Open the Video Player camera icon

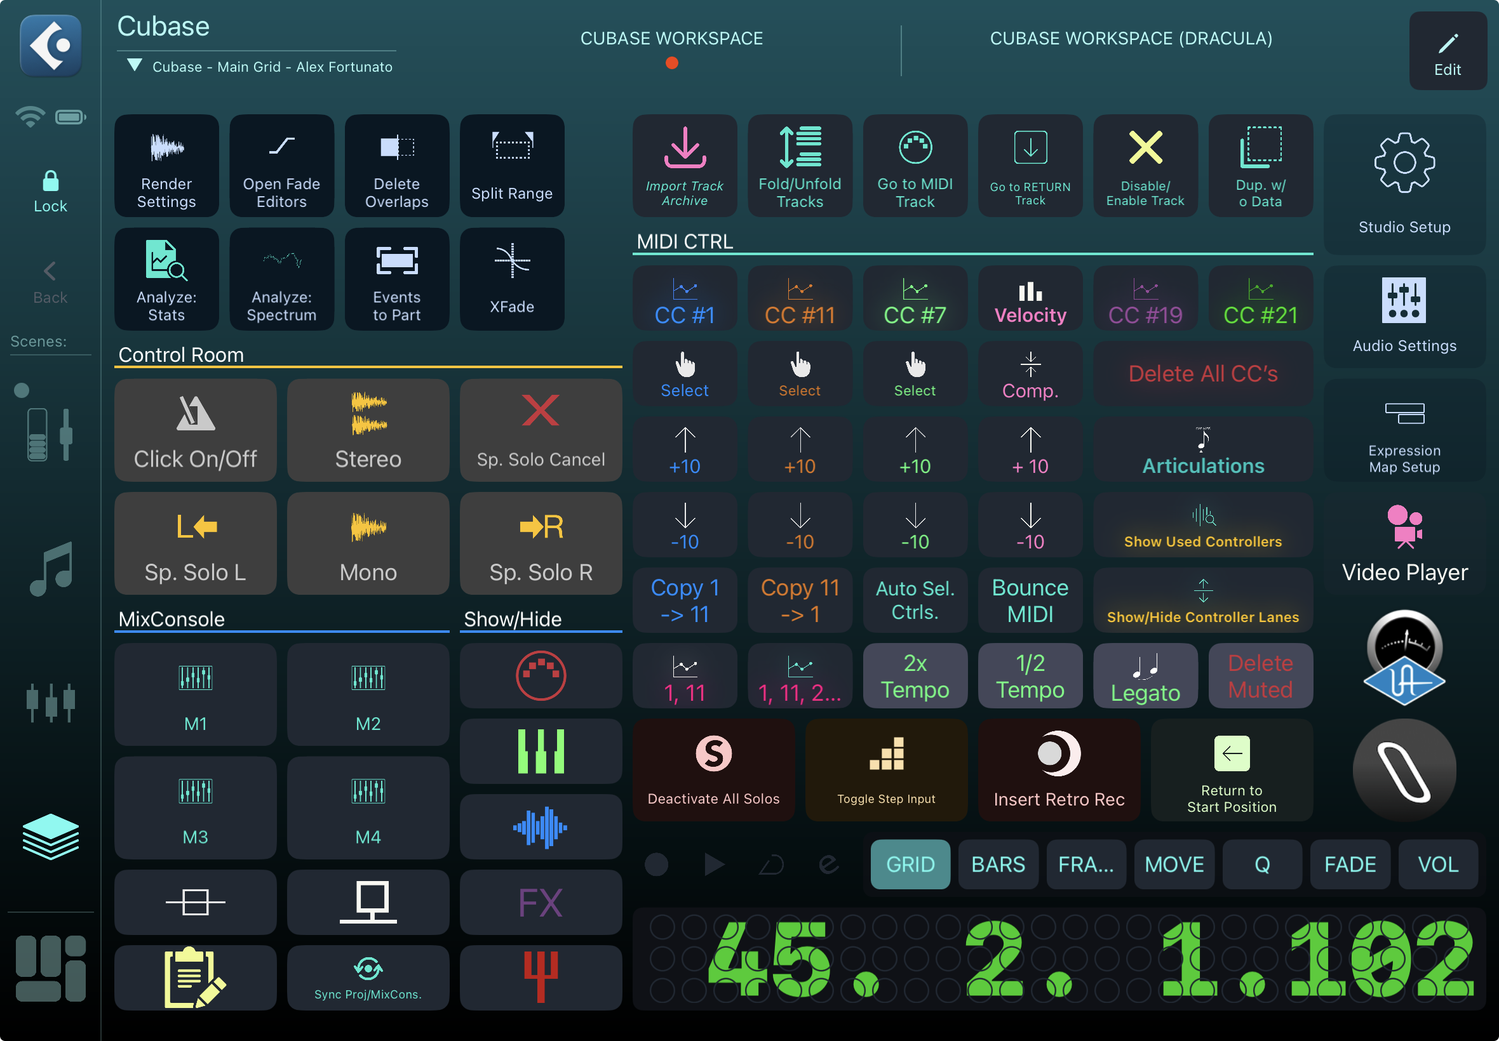[x=1404, y=526]
